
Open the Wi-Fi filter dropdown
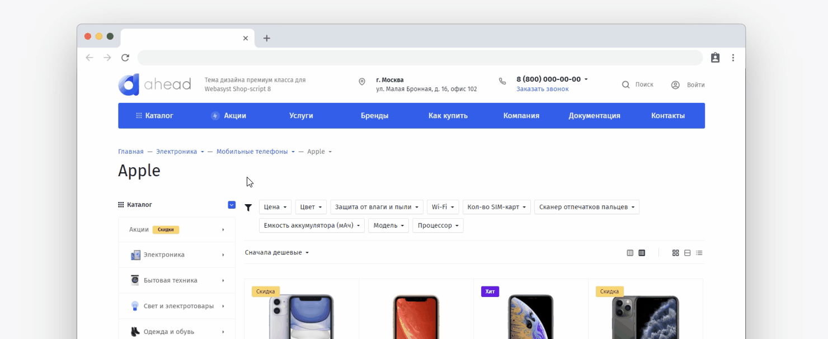click(x=443, y=207)
